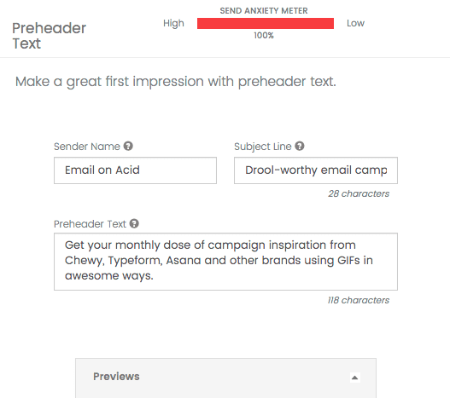
Task: Collapse the Previews panel using the arrow
Action: click(354, 378)
